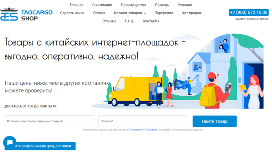
Task: Click the Наши цены ниже text
Action: (59, 87)
